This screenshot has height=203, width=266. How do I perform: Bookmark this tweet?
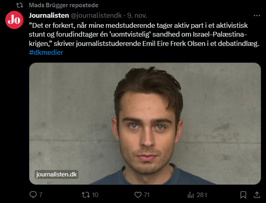tap(243, 195)
